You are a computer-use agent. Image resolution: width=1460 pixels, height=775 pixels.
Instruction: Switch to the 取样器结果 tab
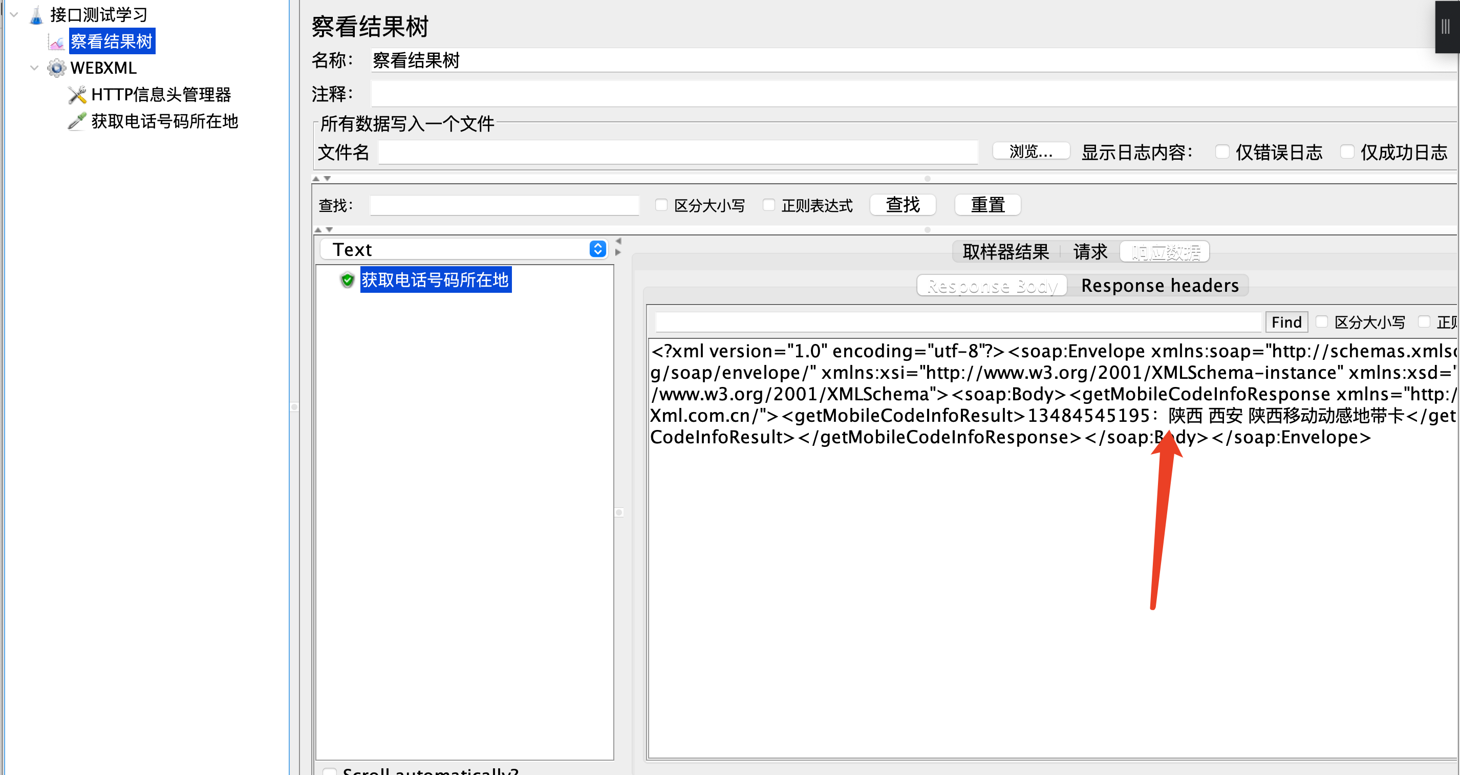pos(1005,252)
